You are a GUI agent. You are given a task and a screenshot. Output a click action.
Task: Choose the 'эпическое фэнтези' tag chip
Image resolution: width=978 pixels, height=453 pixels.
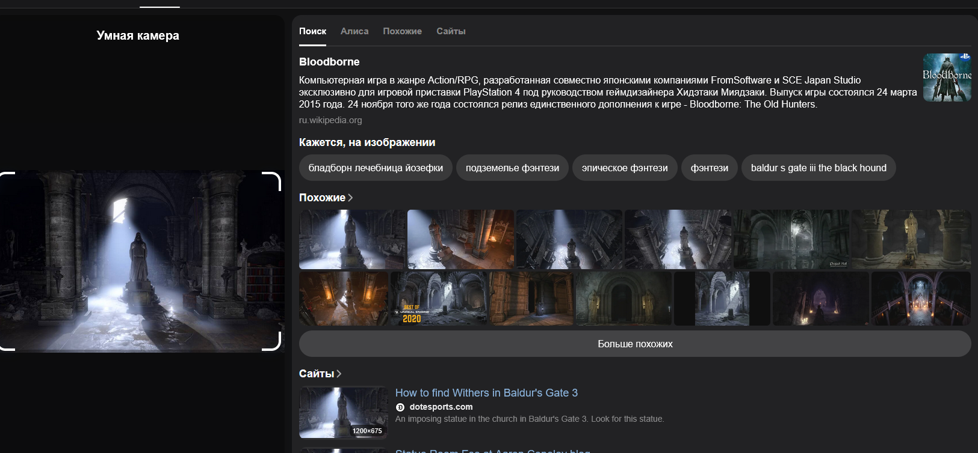pyautogui.click(x=625, y=168)
